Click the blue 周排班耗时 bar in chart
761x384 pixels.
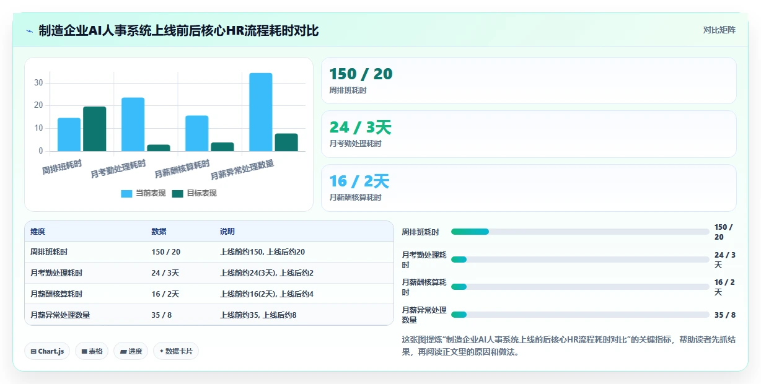pos(69,134)
